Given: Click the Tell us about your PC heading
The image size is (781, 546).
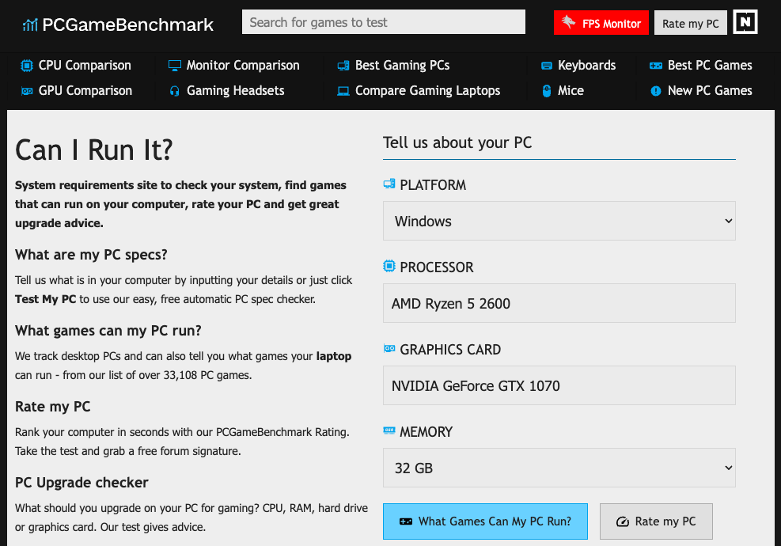Looking at the screenshot, I should click(x=457, y=142).
